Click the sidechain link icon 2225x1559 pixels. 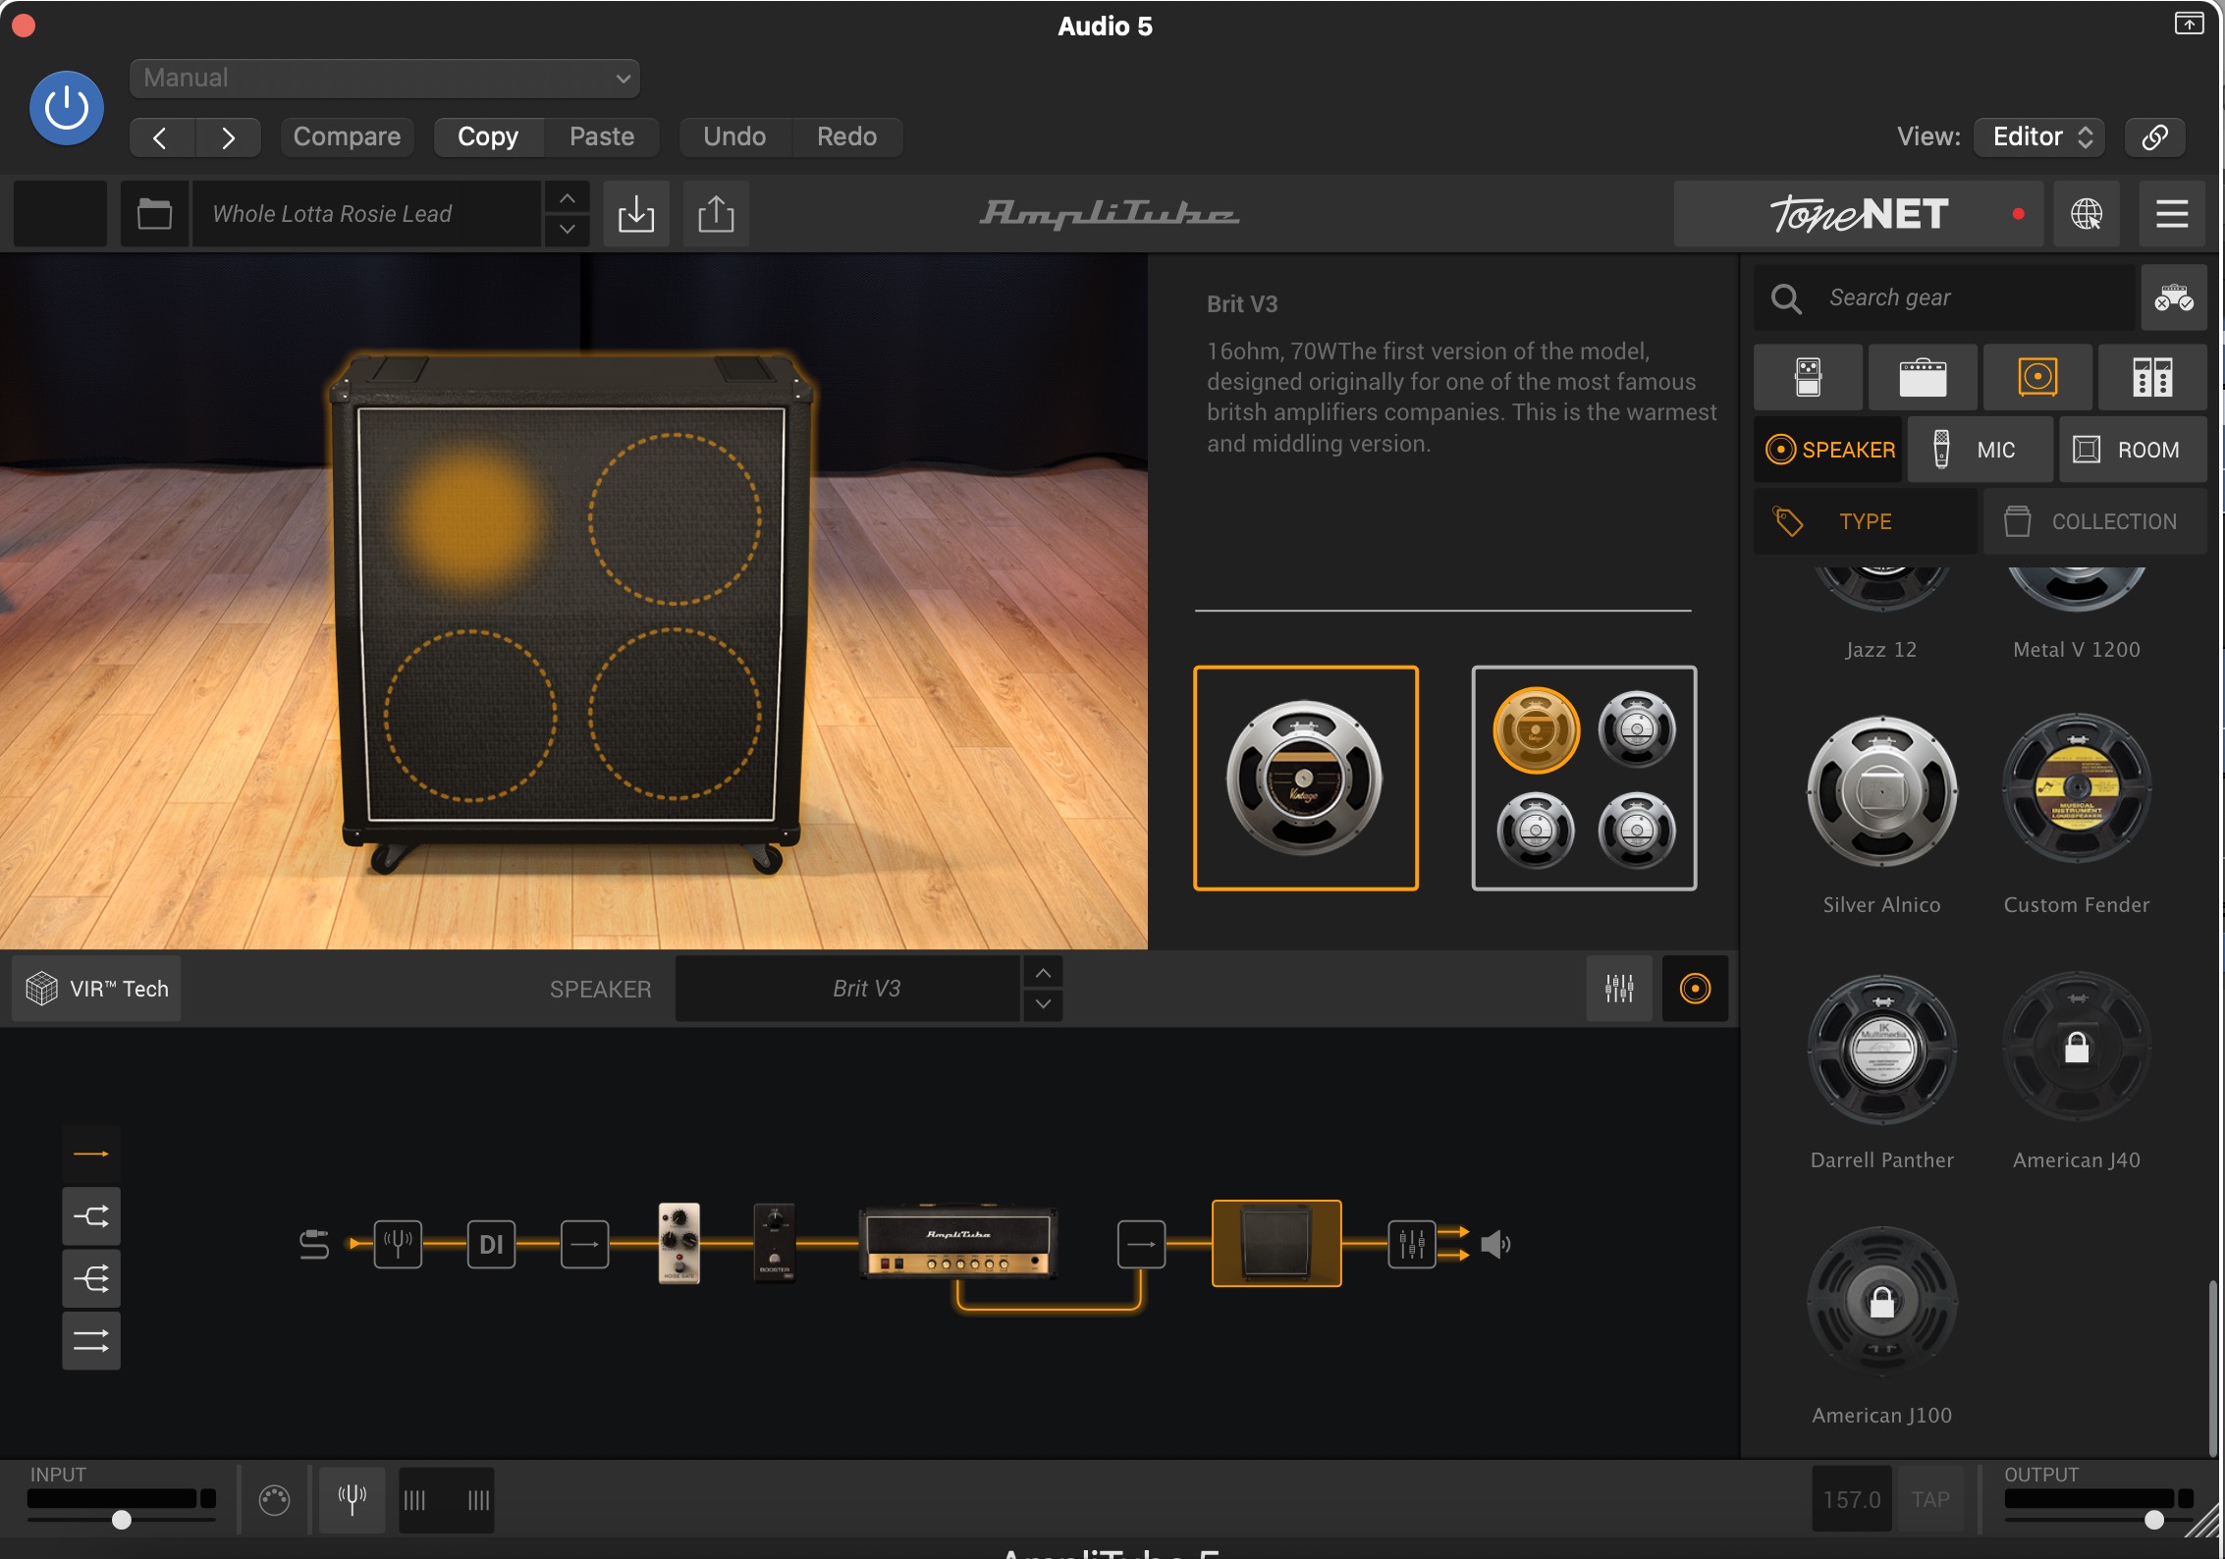point(2155,137)
